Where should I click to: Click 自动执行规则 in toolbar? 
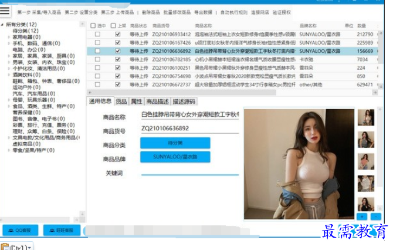pos(233,12)
